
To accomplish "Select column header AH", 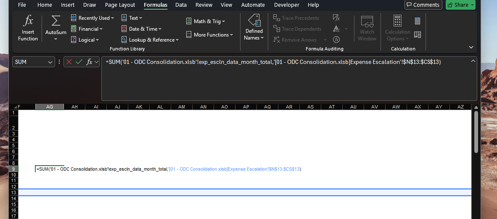I will pyautogui.click(x=74, y=107).
